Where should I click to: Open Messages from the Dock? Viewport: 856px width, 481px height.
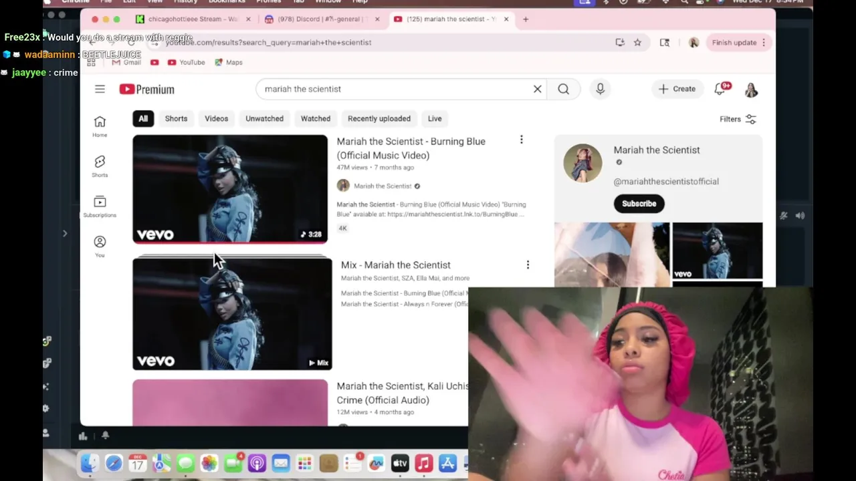[x=185, y=463]
